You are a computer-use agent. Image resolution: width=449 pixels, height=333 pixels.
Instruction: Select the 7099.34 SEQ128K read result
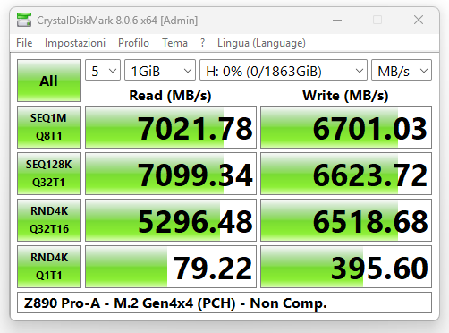pyautogui.click(x=171, y=174)
